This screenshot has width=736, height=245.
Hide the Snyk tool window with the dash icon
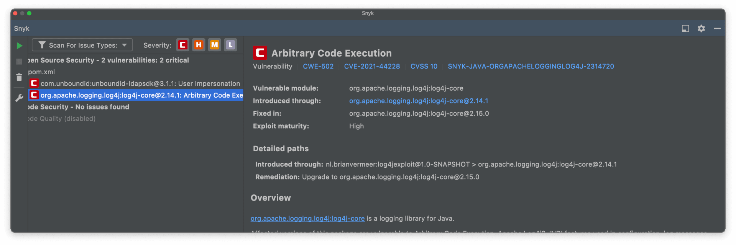click(717, 28)
